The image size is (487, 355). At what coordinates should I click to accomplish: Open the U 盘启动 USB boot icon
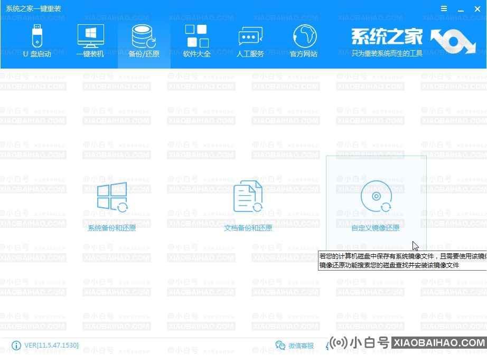pyautogui.click(x=37, y=36)
